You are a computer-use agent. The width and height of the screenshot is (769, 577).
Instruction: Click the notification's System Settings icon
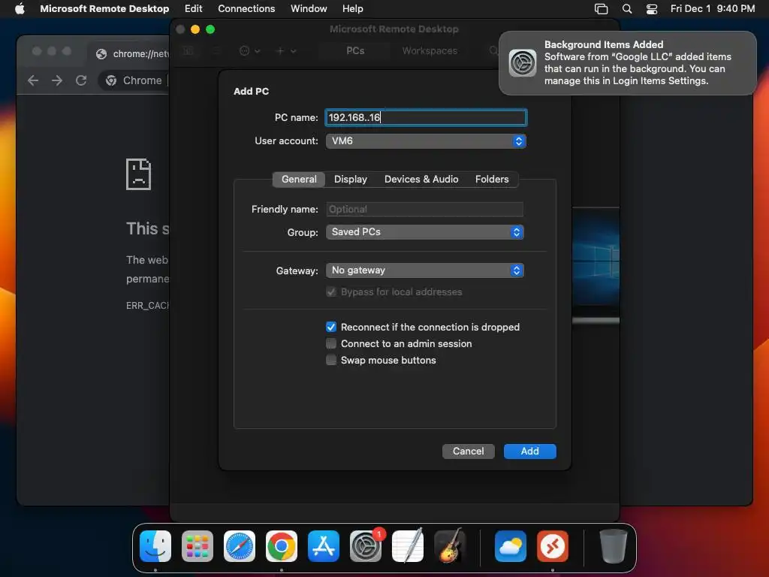tap(523, 63)
